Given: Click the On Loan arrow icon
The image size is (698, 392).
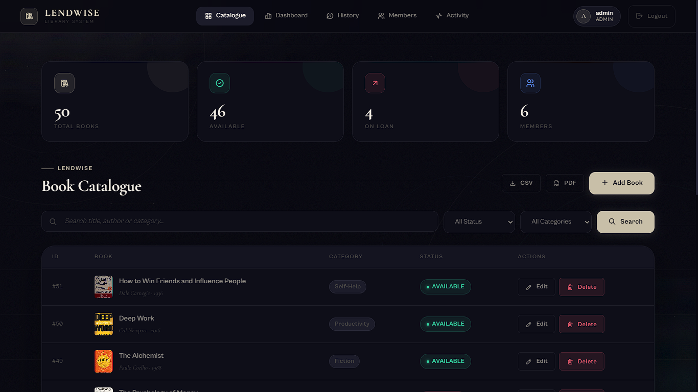Looking at the screenshot, I should [x=375, y=83].
